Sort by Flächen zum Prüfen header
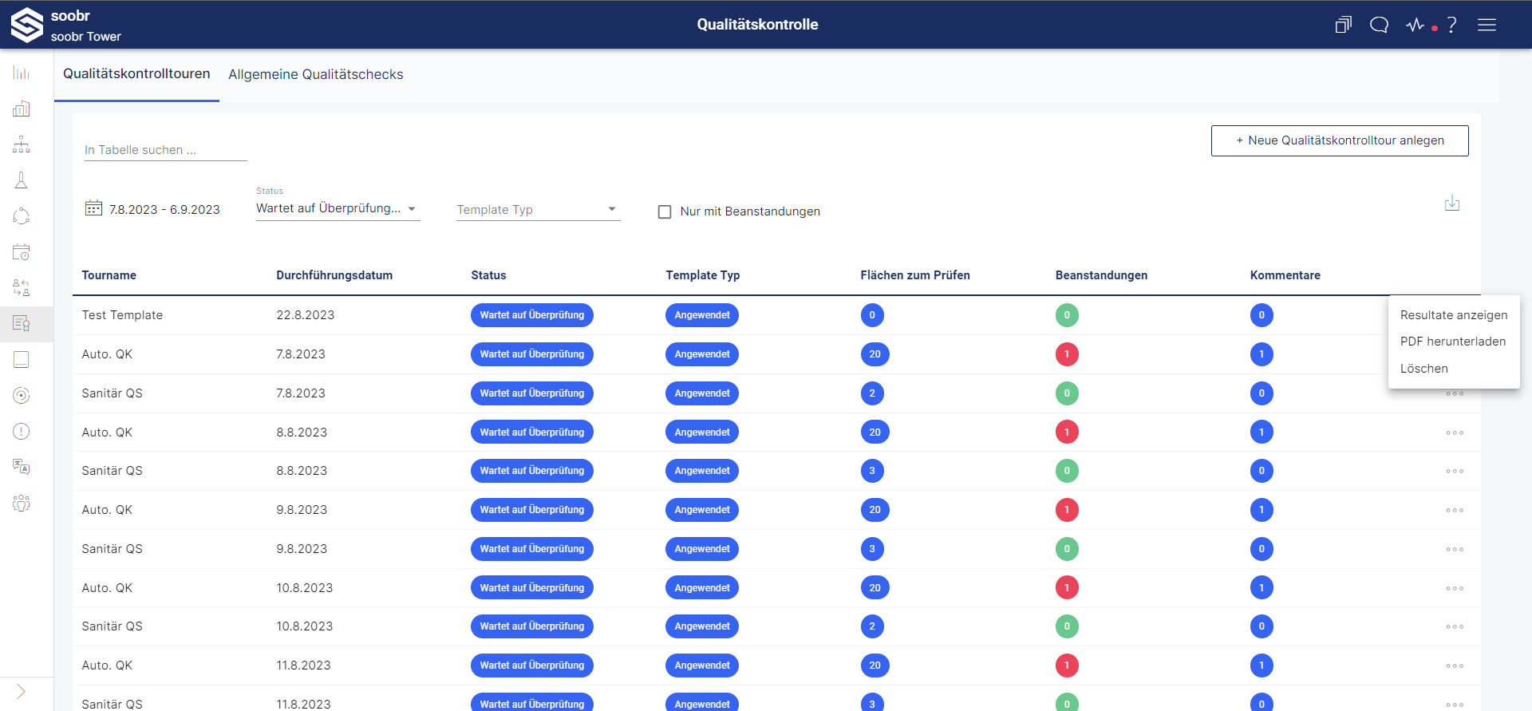Viewport: 1532px width, 711px height. point(915,275)
